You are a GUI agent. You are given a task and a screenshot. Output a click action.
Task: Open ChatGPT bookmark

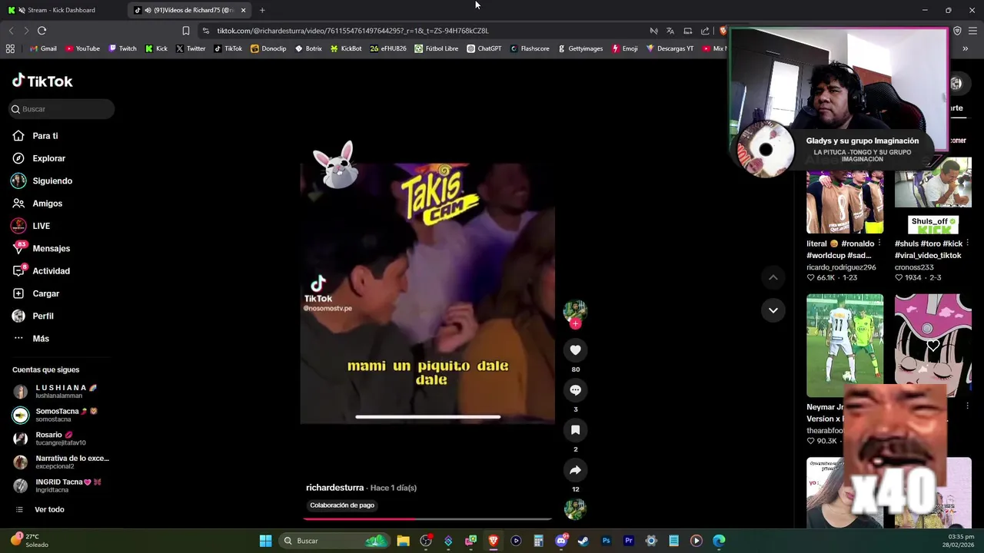(484, 48)
